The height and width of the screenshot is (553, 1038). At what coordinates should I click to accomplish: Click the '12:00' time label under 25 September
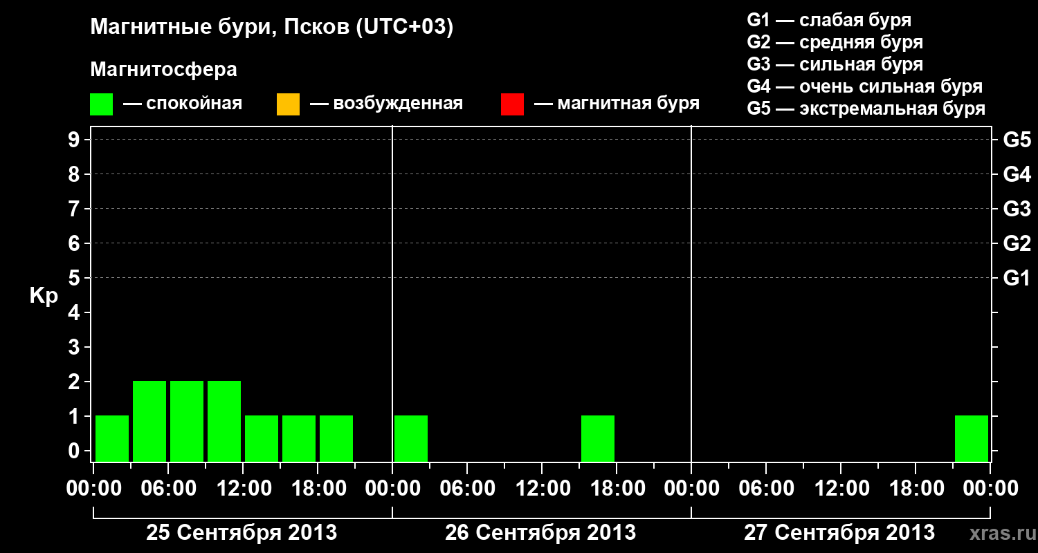point(243,489)
